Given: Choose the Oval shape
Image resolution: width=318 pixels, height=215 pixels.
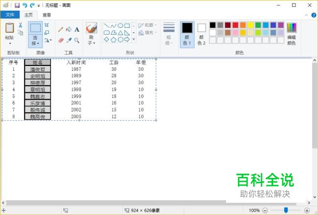Looking at the screenshot, I should tap(120, 26).
